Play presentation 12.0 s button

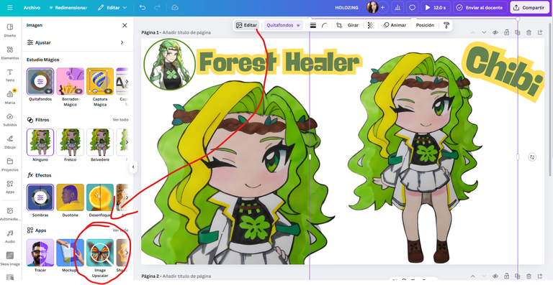click(436, 7)
